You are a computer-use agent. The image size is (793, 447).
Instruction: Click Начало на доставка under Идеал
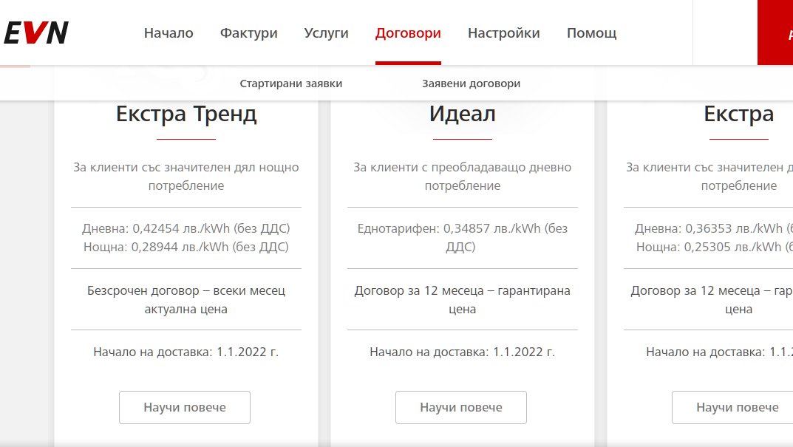coord(462,352)
